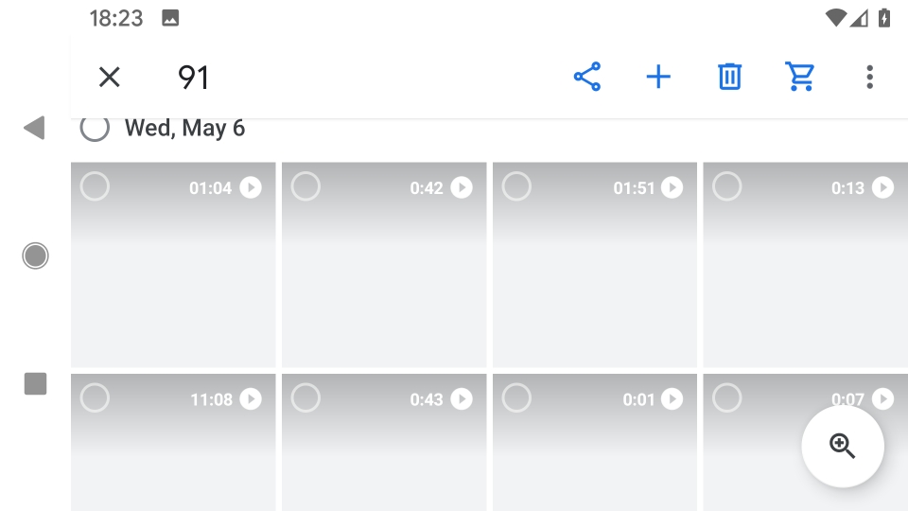
Task: Tap the Android home circle button
Action: (x=35, y=255)
